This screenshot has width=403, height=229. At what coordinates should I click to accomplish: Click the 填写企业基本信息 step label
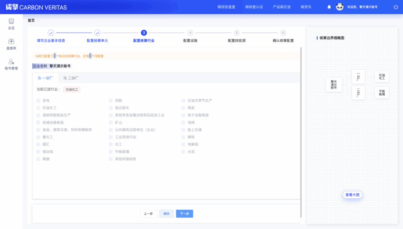(x=51, y=41)
